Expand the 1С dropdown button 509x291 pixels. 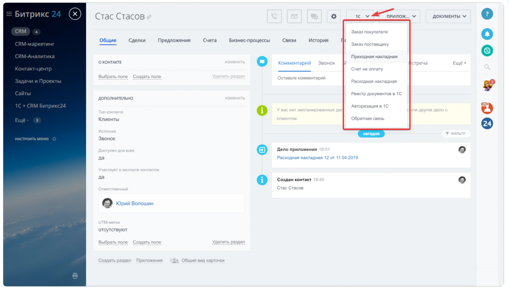click(360, 16)
